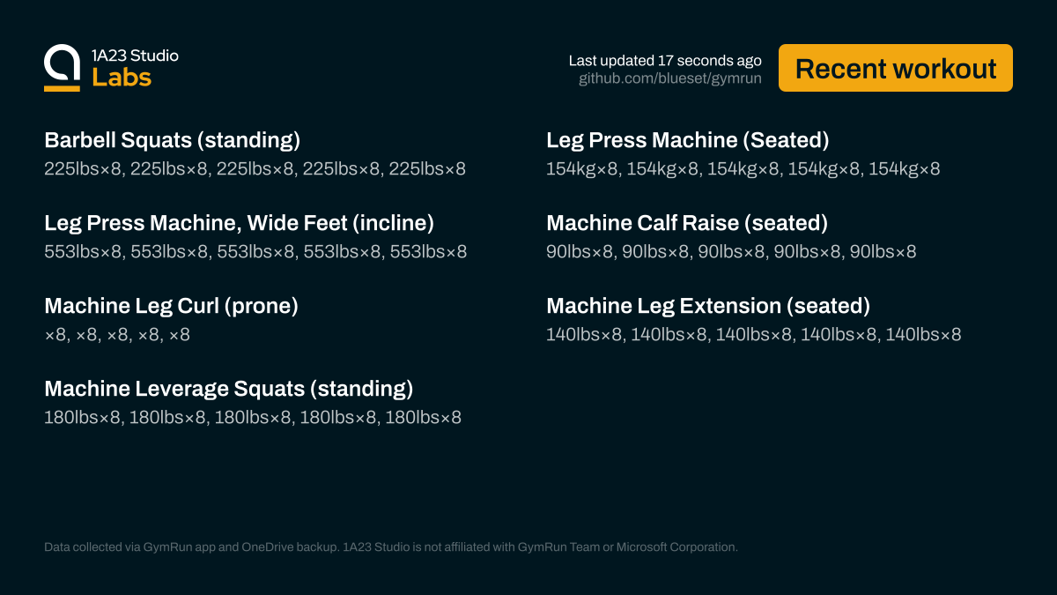Select the Leg Press Machine (Seated) heading
Viewport: 1057px width, 595px height.
(687, 140)
